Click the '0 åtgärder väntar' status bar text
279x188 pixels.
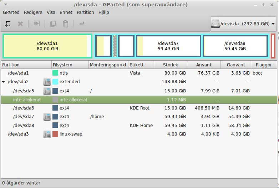(21, 183)
